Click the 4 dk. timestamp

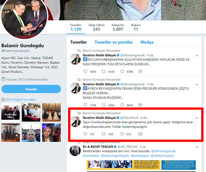tap(144, 118)
